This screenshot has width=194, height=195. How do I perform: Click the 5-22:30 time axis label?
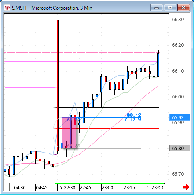(67, 188)
